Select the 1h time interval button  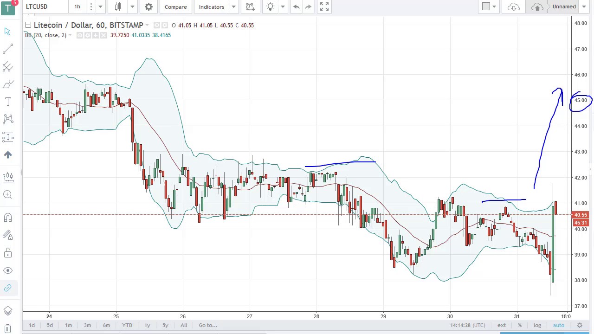coord(77,6)
